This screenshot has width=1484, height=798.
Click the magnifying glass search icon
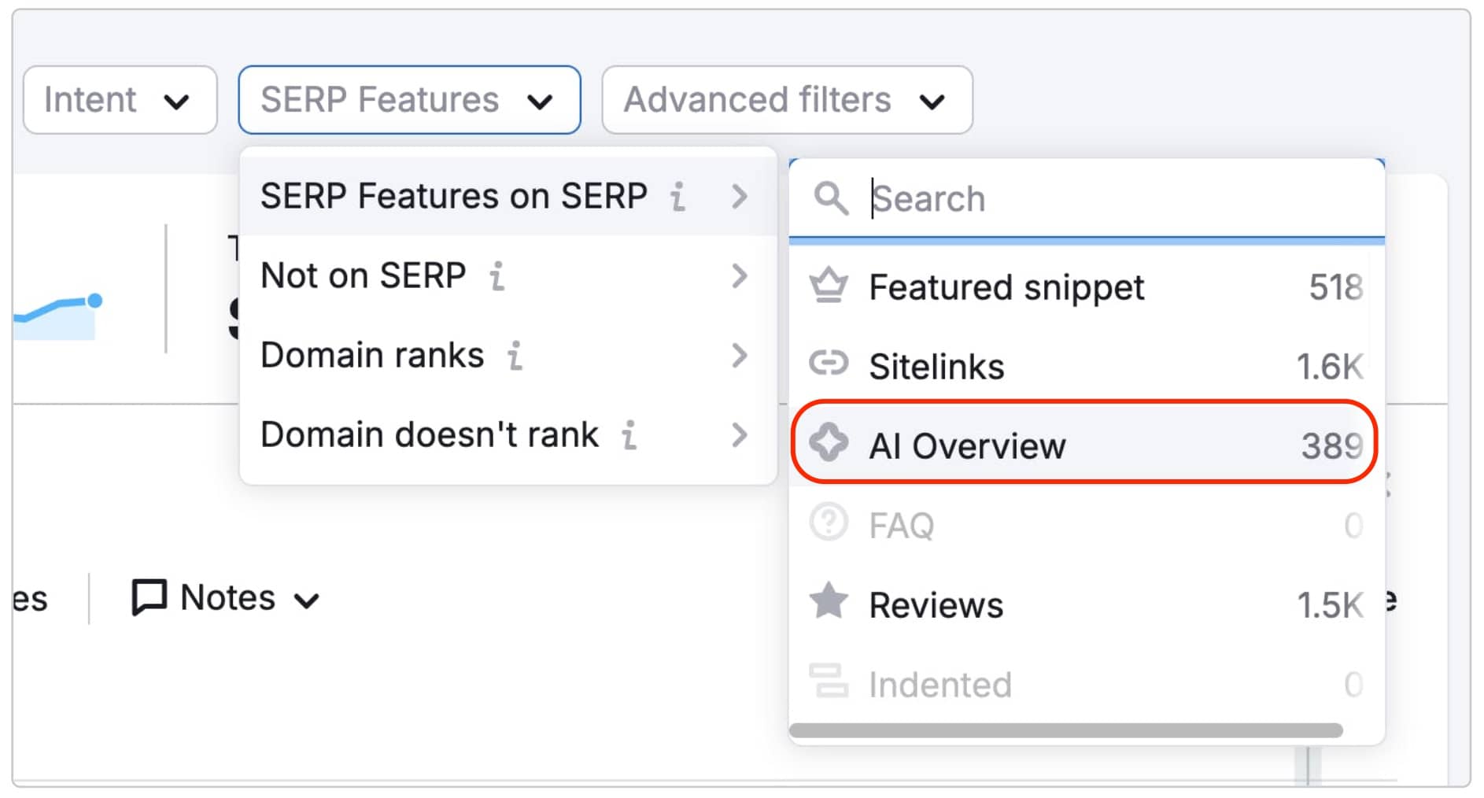pyautogui.click(x=831, y=198)
